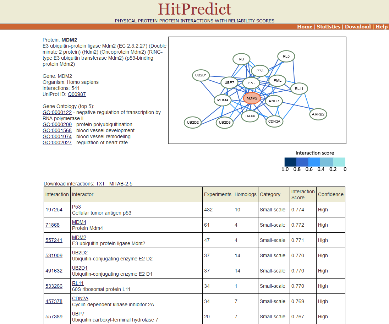Open GO:0000122 gene ontology link
This screenshot has height=324, width=389.
(x=57, y=113)
